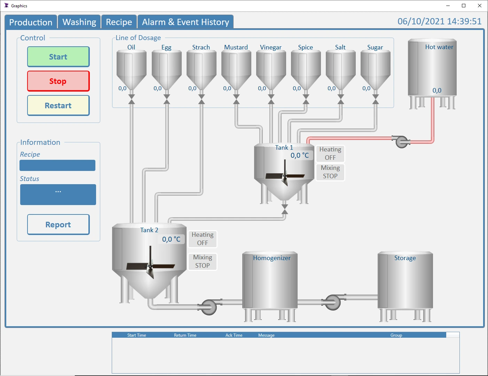Click the Message column header
488x376 pixels.
click(266, 335)
